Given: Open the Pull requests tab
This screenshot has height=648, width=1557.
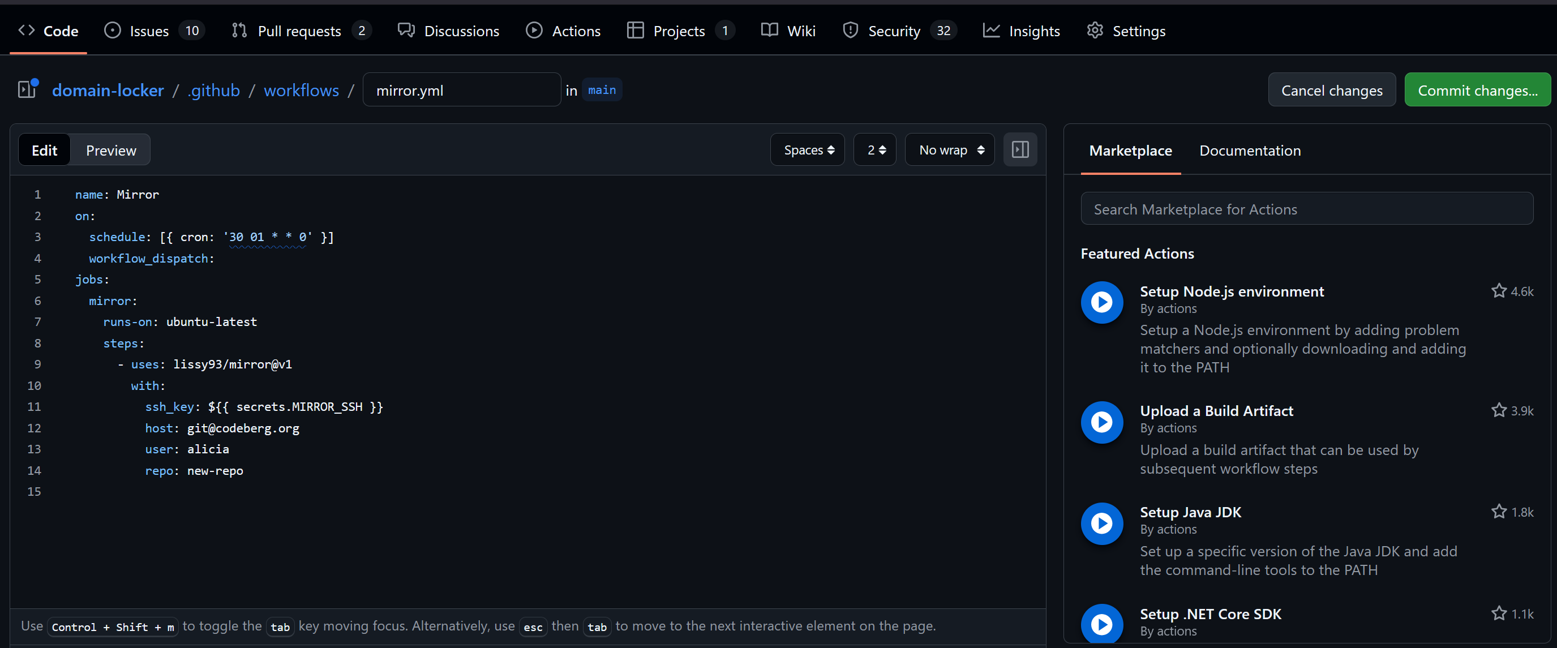Looking at the screenshot, I should [299, 31].
